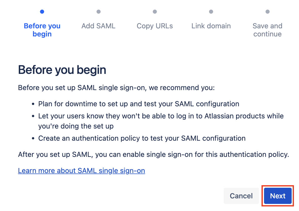
Task: Click the 'we recommend you' intro sentence
Action: click(x=116, y=88)
